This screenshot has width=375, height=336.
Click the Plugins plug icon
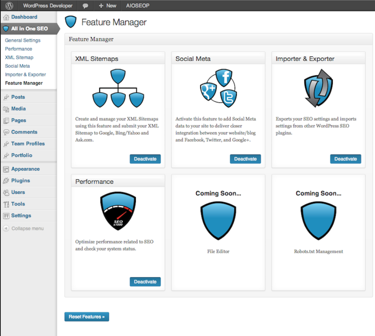coord(6,181)
